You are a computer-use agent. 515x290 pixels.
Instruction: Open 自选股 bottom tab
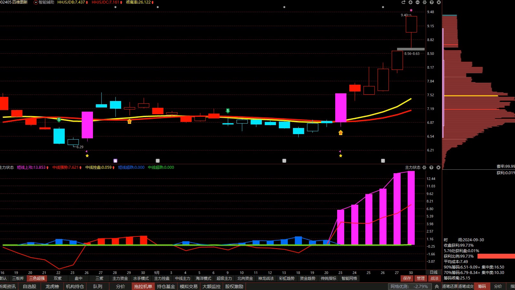tap(29, 286)
